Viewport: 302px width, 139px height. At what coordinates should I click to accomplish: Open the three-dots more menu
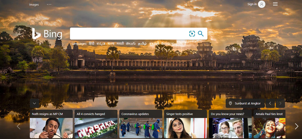tap(49, 4)
